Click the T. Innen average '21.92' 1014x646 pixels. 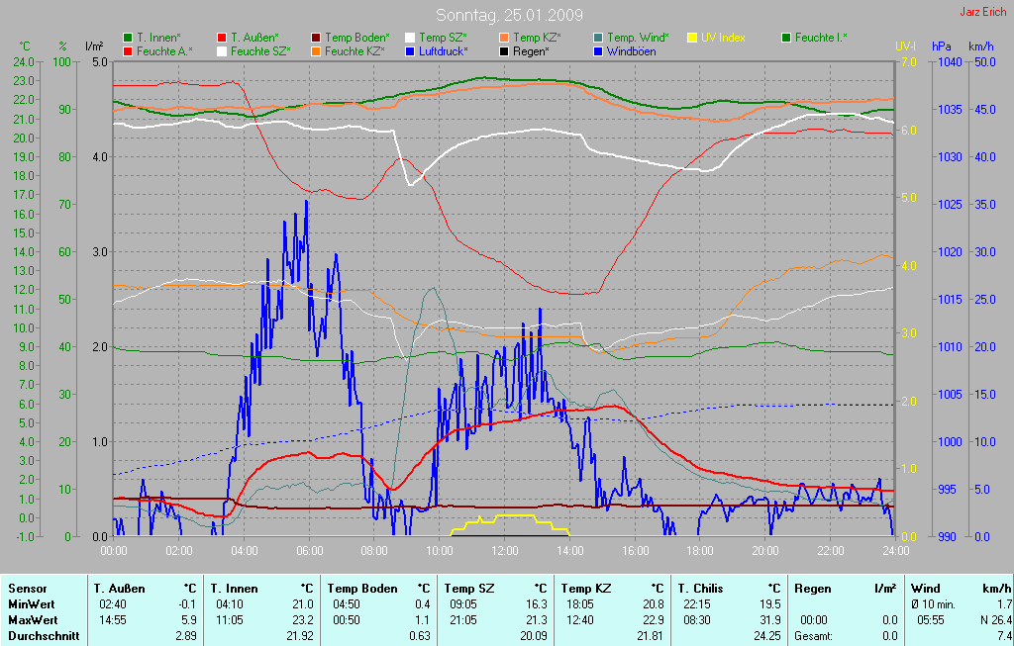point(300,636)
